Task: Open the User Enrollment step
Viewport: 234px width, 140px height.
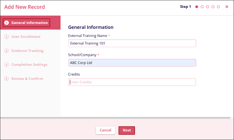Action: tap(26, 37)
